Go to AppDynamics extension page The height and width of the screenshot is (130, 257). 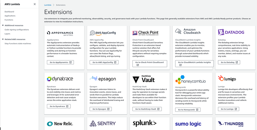click(x=60, y=62)
